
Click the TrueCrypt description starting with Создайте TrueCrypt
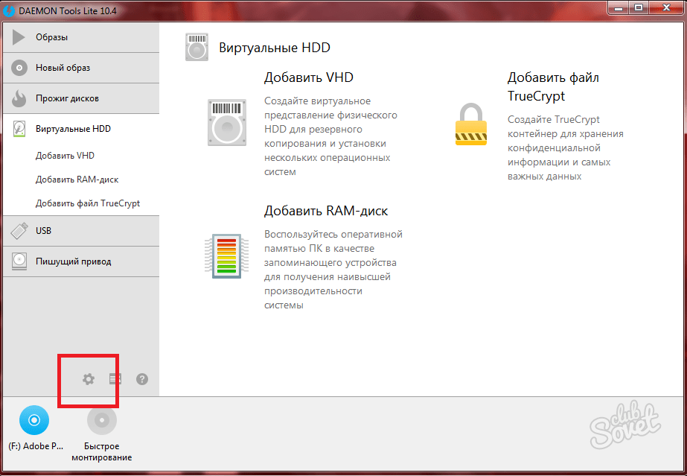click(566, 147)
